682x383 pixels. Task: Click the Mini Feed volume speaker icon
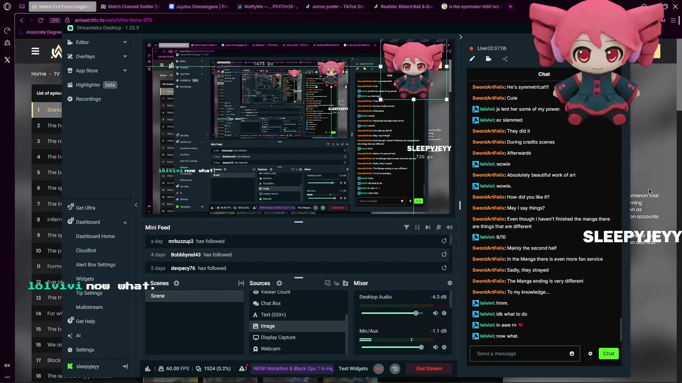click(449, 228)
